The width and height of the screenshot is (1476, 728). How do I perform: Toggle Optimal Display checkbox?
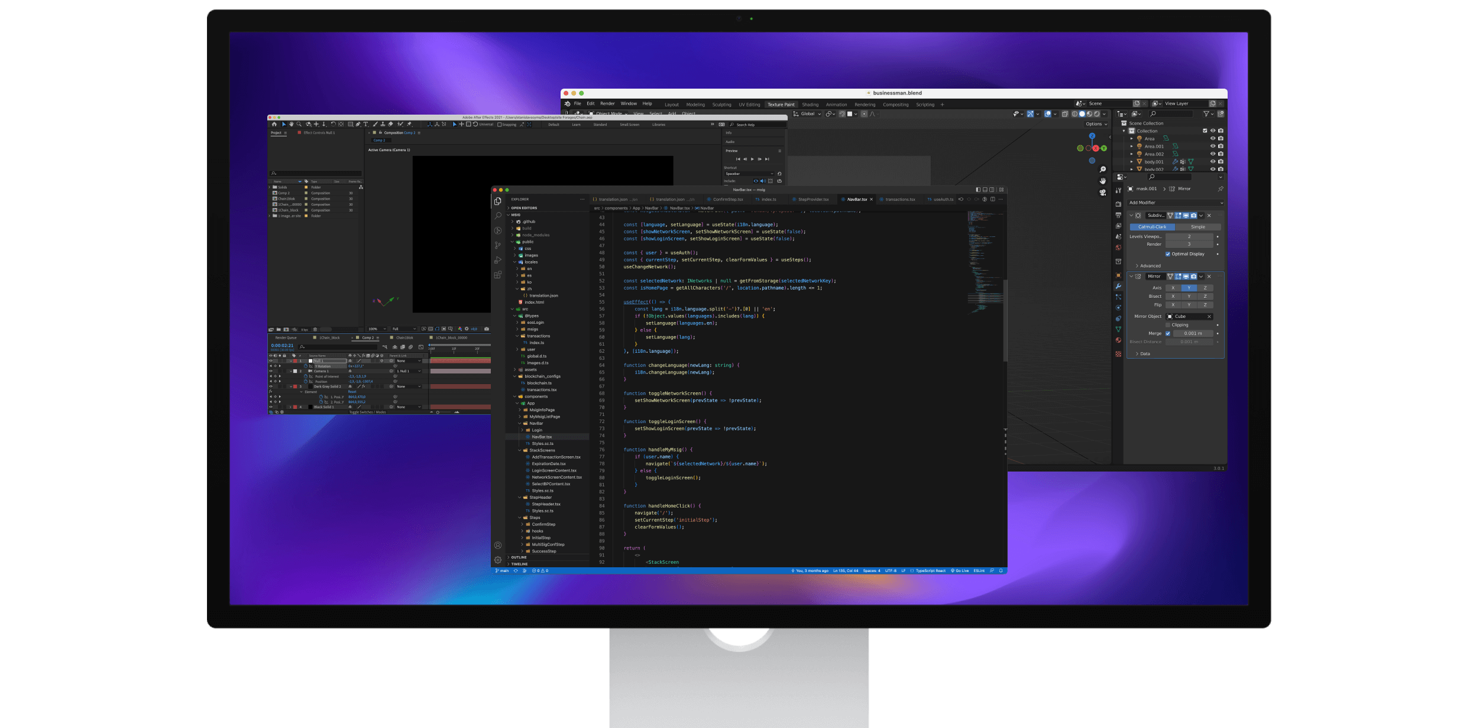1168,254
